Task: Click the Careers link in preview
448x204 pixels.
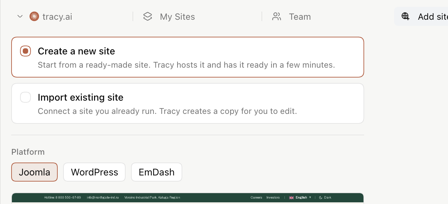Action: tap(256, 198)
